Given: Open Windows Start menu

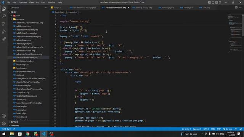Looking at the screenshot, I should 4,134.
